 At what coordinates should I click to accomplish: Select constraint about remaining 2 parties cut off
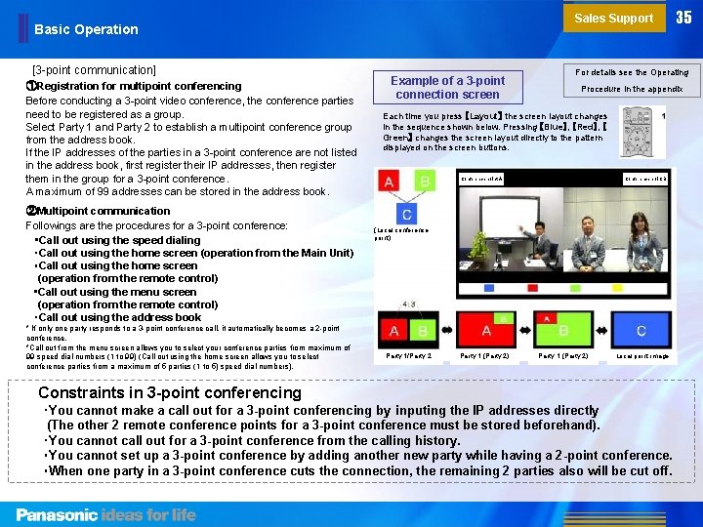[x=357, y=471]
